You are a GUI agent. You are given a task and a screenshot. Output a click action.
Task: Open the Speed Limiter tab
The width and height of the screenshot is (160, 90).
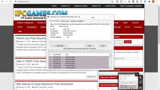[65, 21]
